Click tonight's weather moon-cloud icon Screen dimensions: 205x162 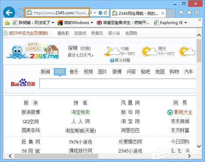[112, 52]
